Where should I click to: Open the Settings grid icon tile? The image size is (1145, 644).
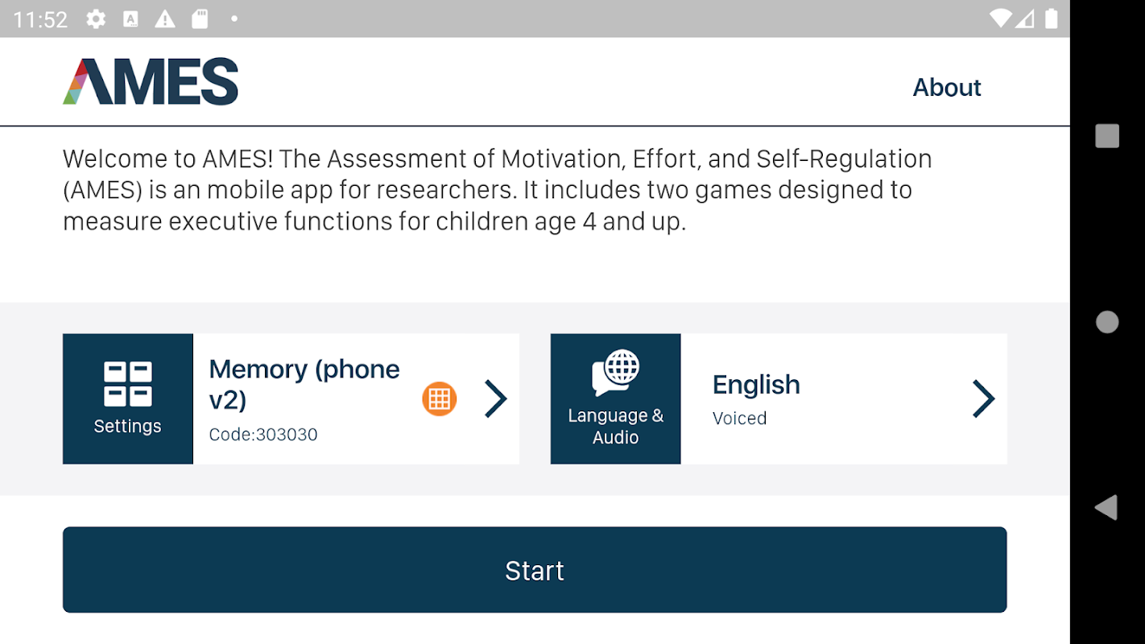[128, 398]
